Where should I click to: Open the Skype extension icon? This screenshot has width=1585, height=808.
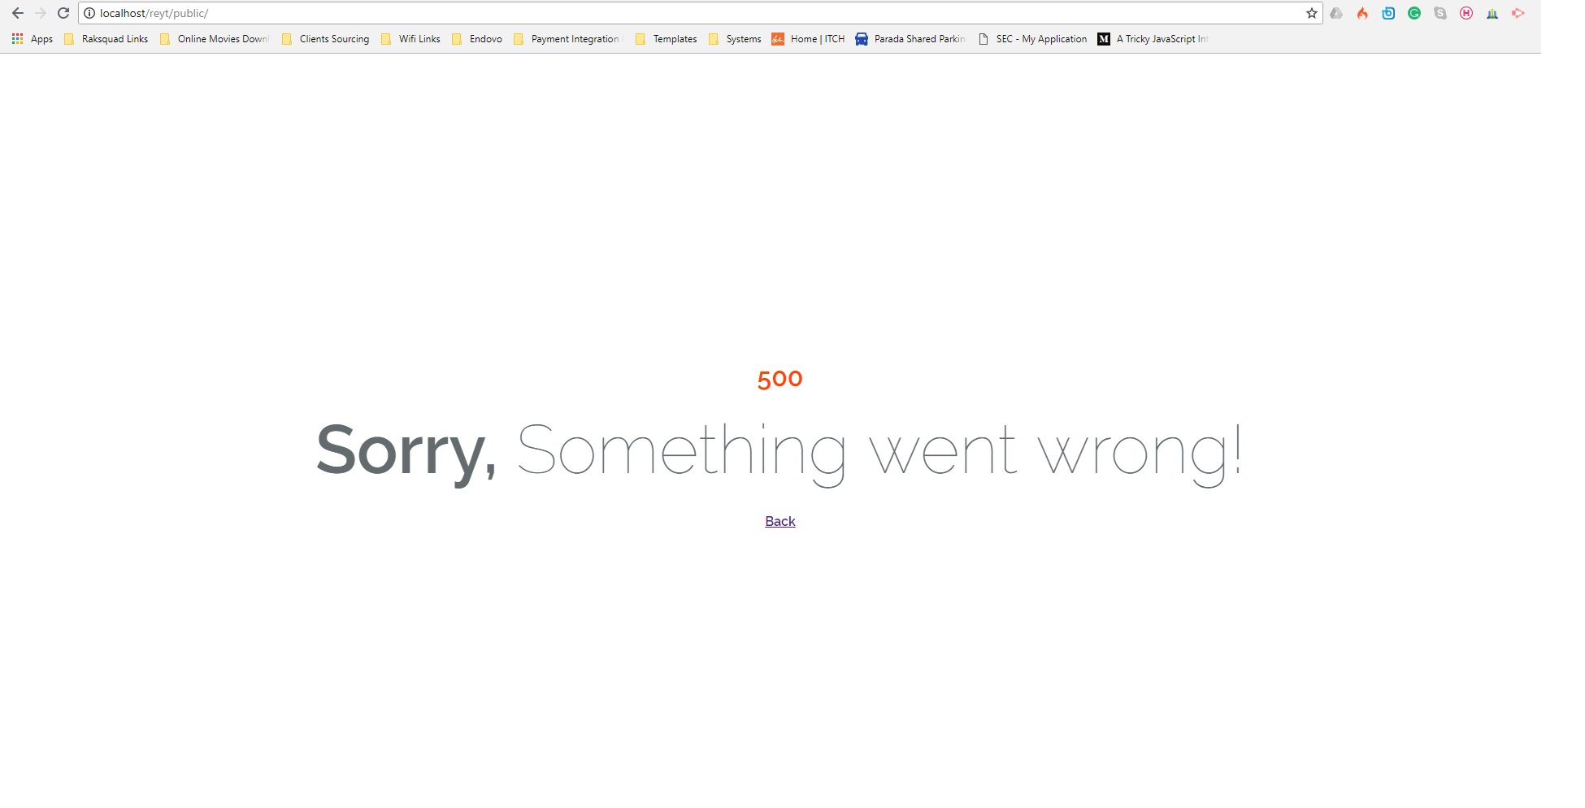point(1440,13)
